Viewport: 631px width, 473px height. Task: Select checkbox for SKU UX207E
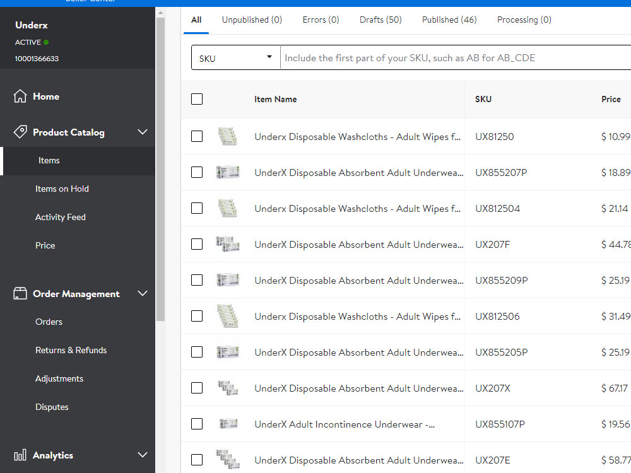[x=197, y=460]
